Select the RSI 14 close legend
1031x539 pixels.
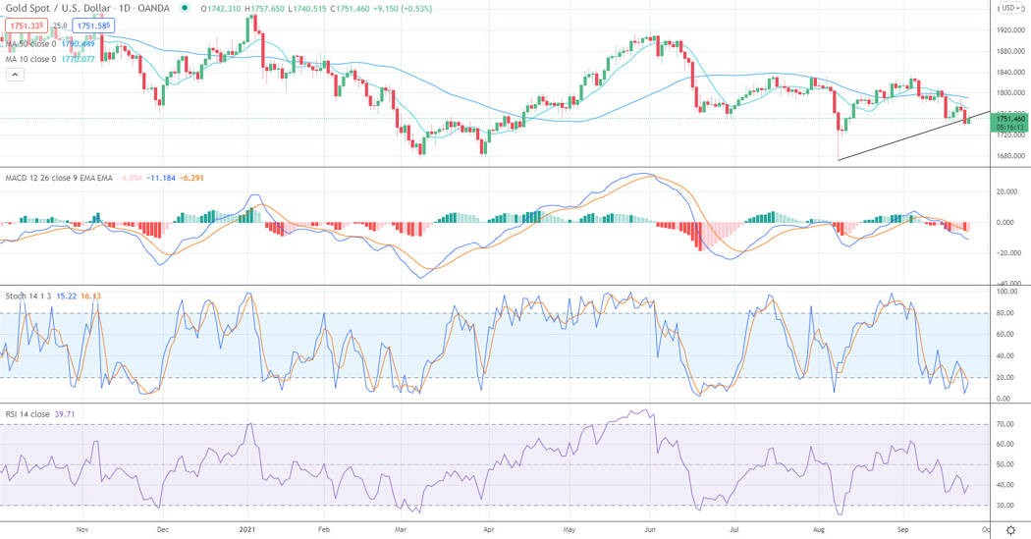pyautogui.click(x=27, y=414)
